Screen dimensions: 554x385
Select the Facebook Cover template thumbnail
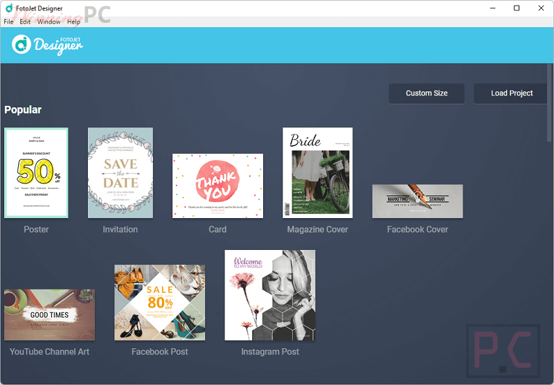click(x=417, y=202)
